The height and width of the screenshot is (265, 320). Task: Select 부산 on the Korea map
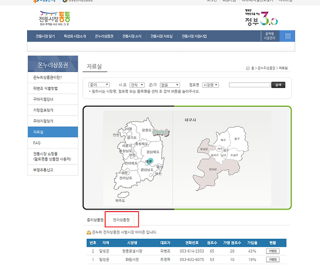[158, 174]
